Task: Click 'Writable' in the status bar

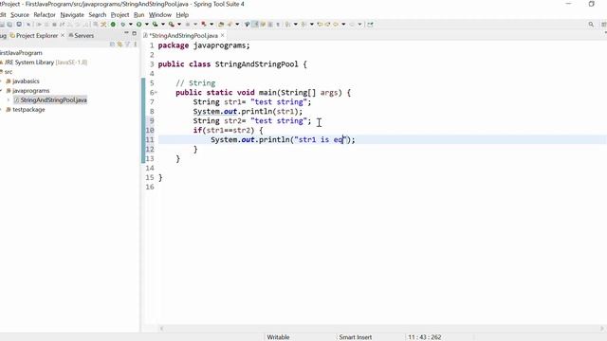Action: 278,337
